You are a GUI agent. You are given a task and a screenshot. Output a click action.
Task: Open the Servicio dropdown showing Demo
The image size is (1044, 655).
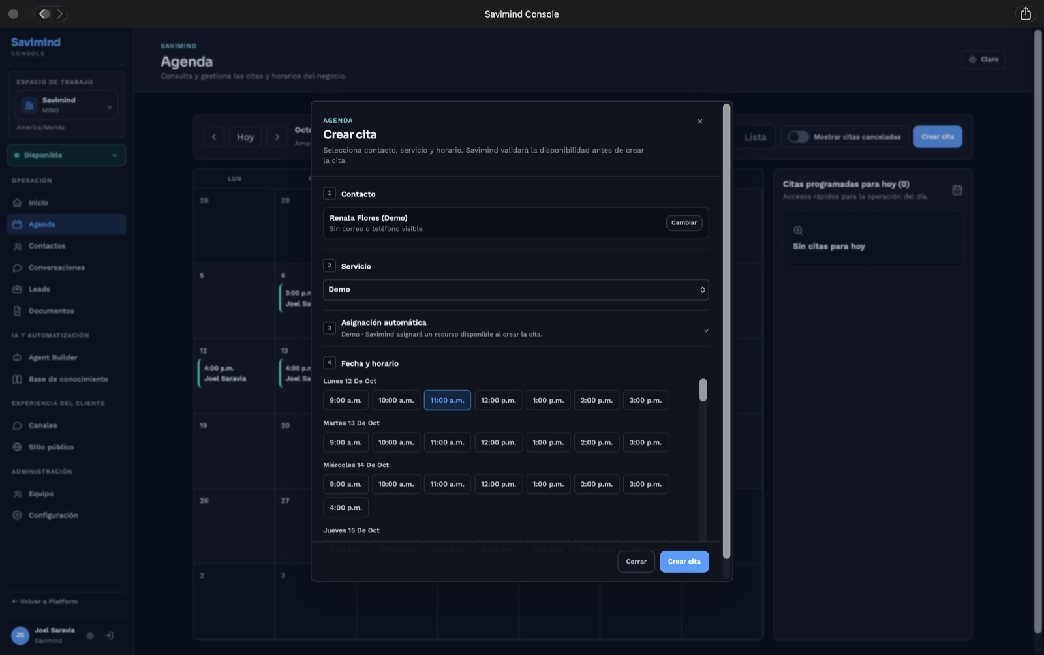(515, 290)
